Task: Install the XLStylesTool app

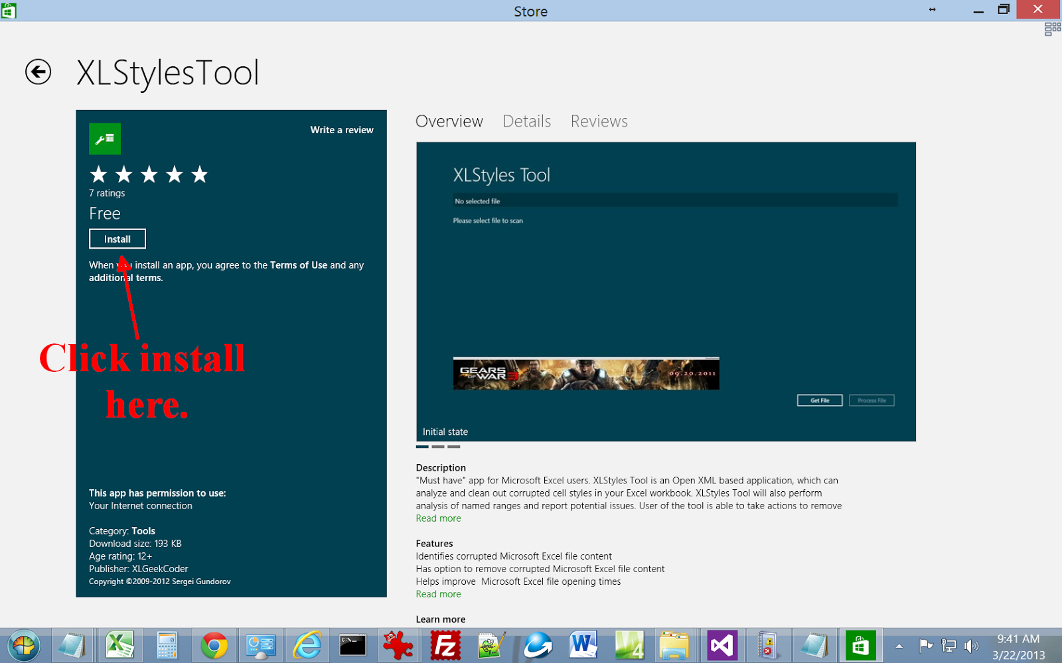Action: pyautogui.click(x=117, y=239)
